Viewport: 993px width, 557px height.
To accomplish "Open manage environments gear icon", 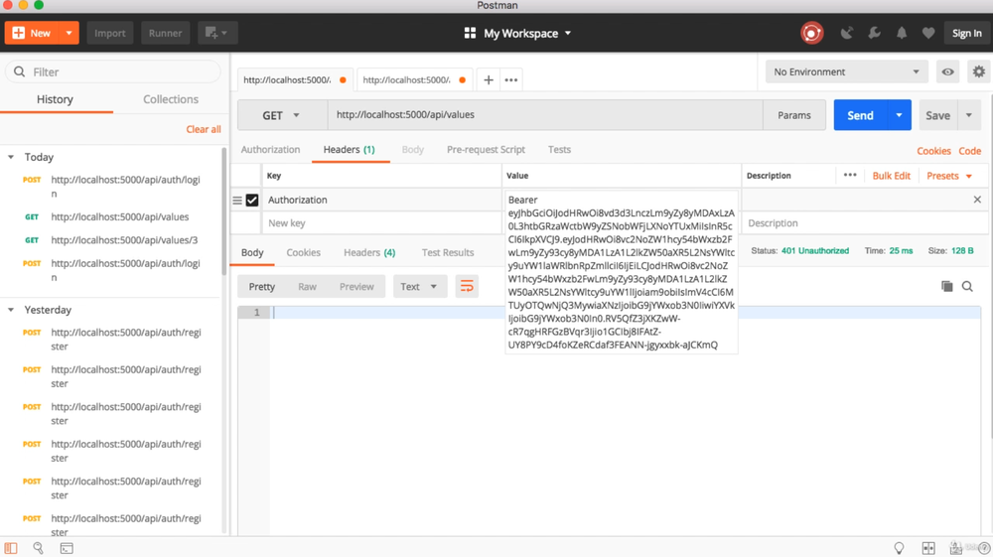I will 978,72.
